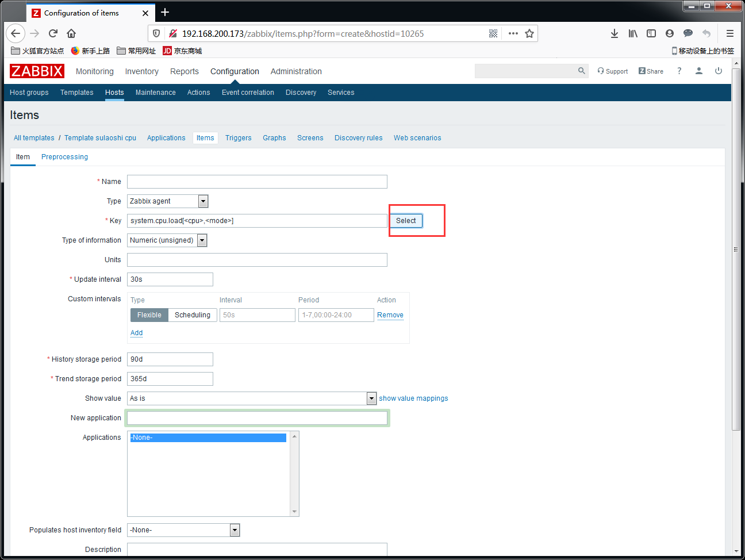Open a new browser tab with plus

165,12
